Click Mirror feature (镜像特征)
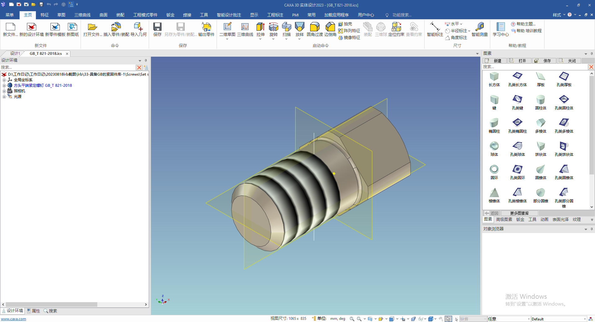Screen dimensions: 595x322 click(x=349, y=37)
